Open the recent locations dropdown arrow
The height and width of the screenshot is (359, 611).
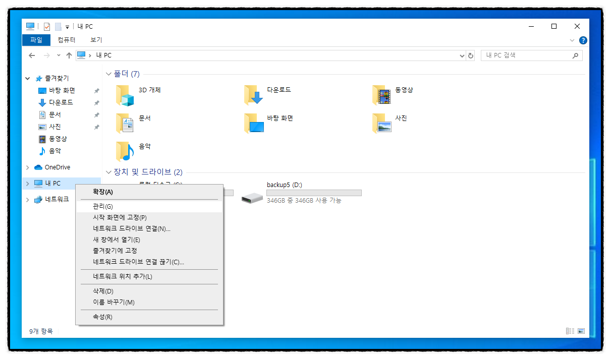coord(59,55)
